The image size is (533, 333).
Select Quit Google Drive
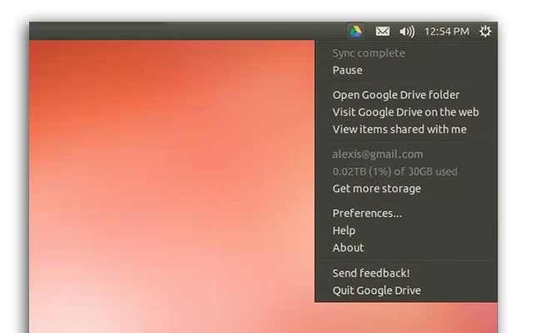point(376,291)
